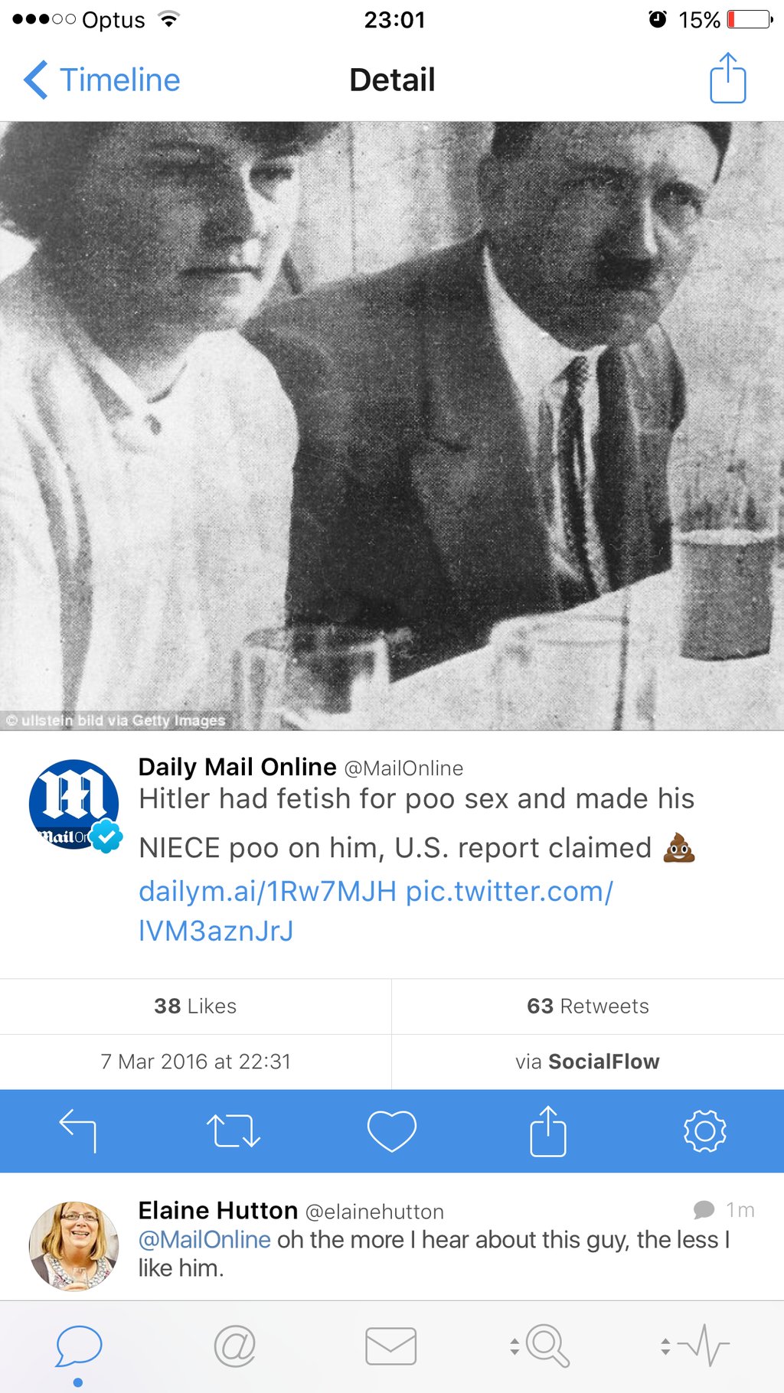View the 63 Retweets list
784x1393 pixels.
click(588, 1006)
